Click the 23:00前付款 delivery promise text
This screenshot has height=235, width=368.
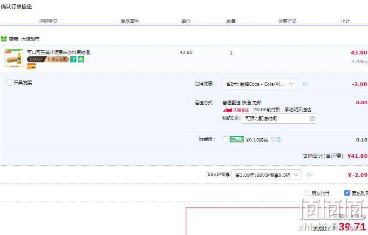click(x=282, y=110)
